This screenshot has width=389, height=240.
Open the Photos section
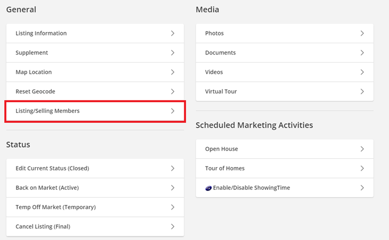click(x=285, y=34)
